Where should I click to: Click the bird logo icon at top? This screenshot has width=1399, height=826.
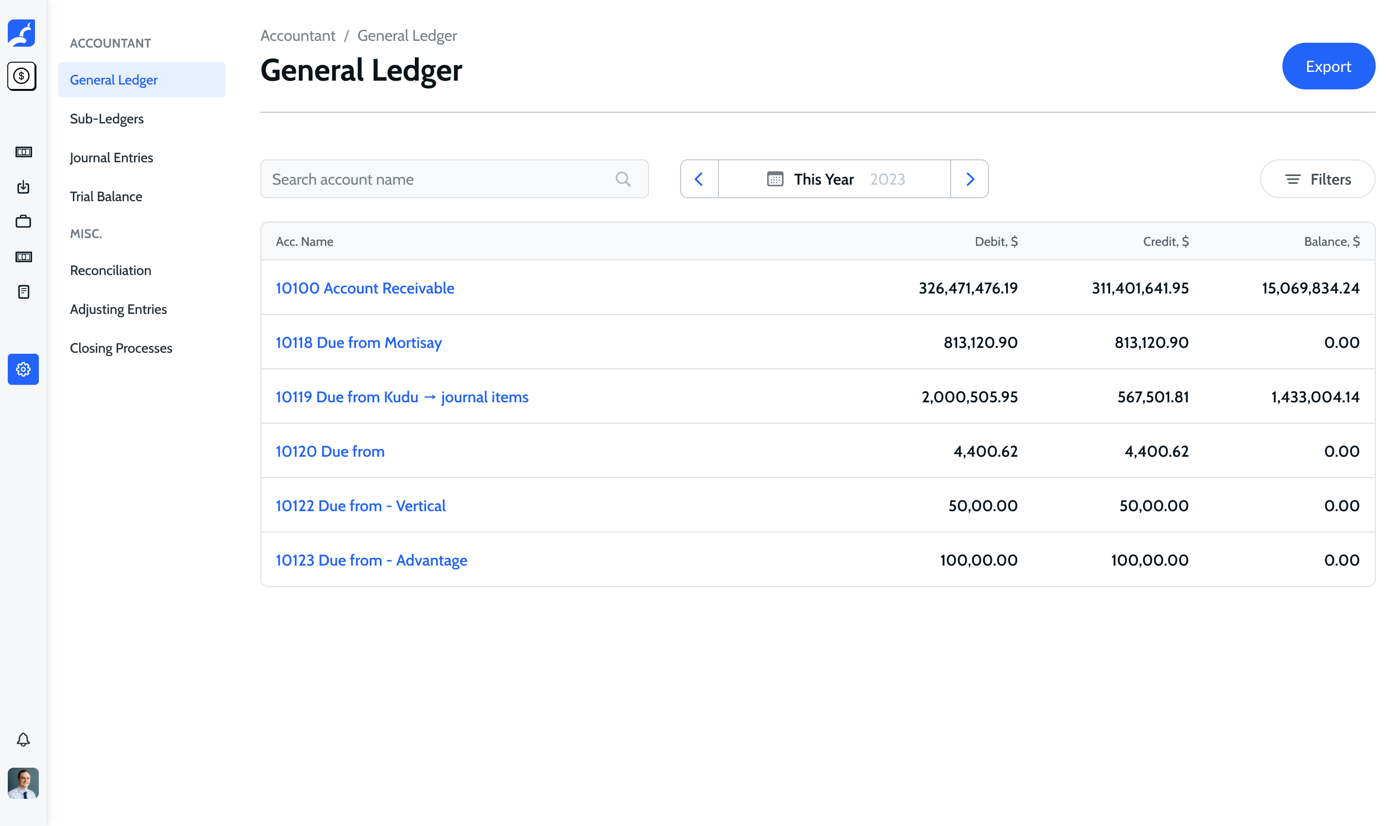pyautogui.click(x=22, y=33)
